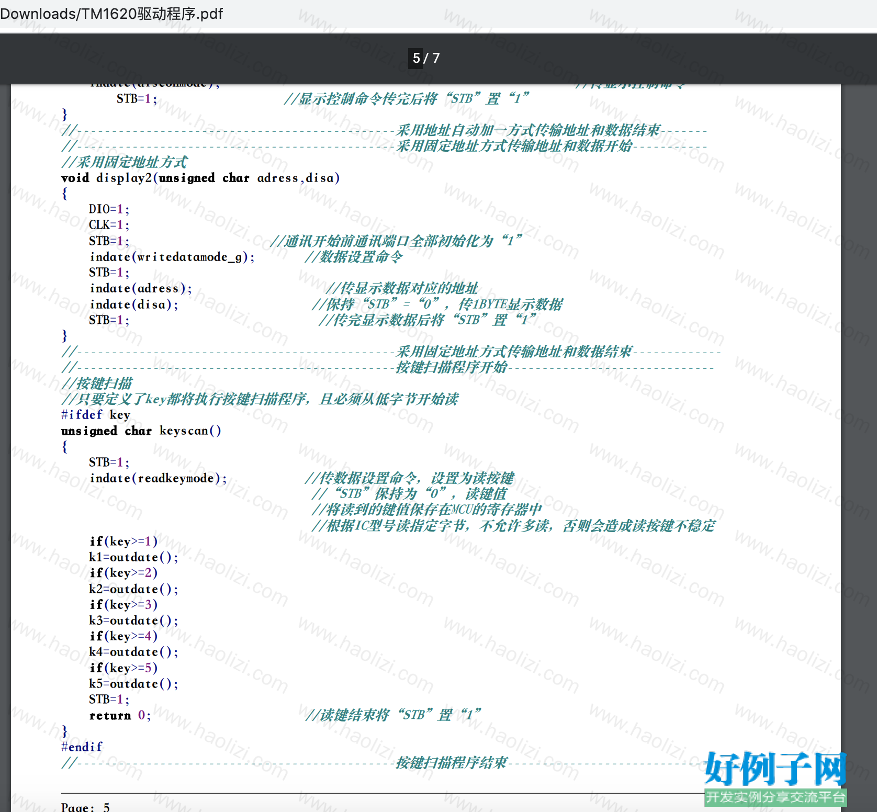The height and width of the screenshot is (812, 877).
Task: Click the 'k3=outdate();' line
Action: 133,621
